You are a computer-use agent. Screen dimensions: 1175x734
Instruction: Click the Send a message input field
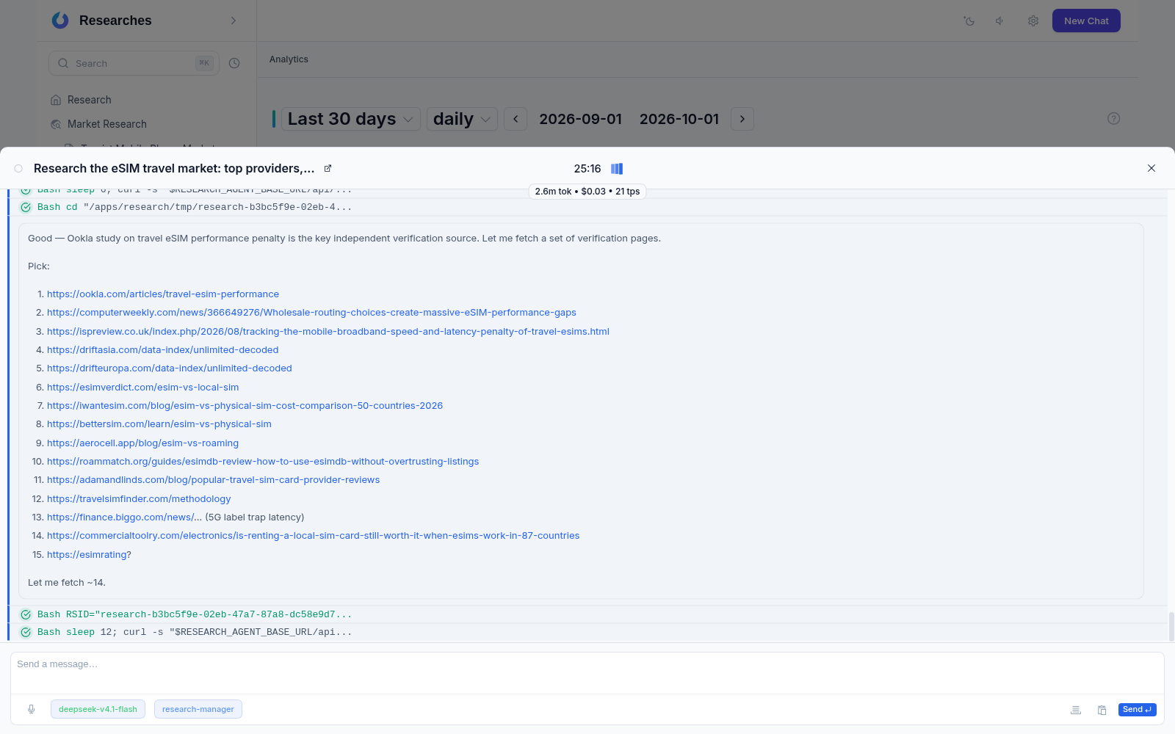587,672
